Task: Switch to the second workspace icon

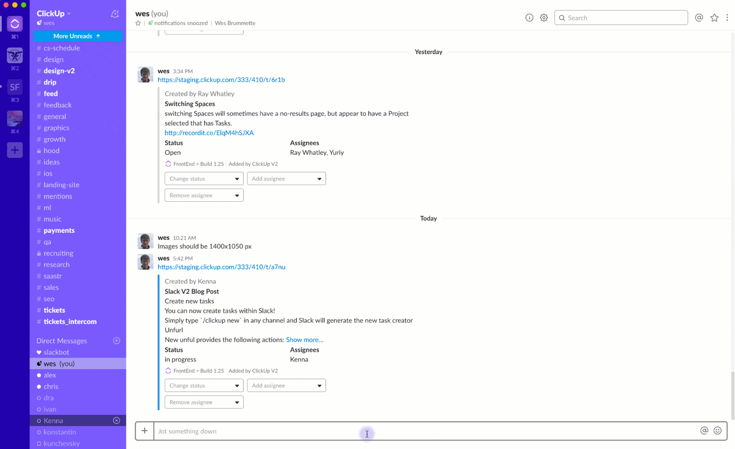Action: coord(15,55)
